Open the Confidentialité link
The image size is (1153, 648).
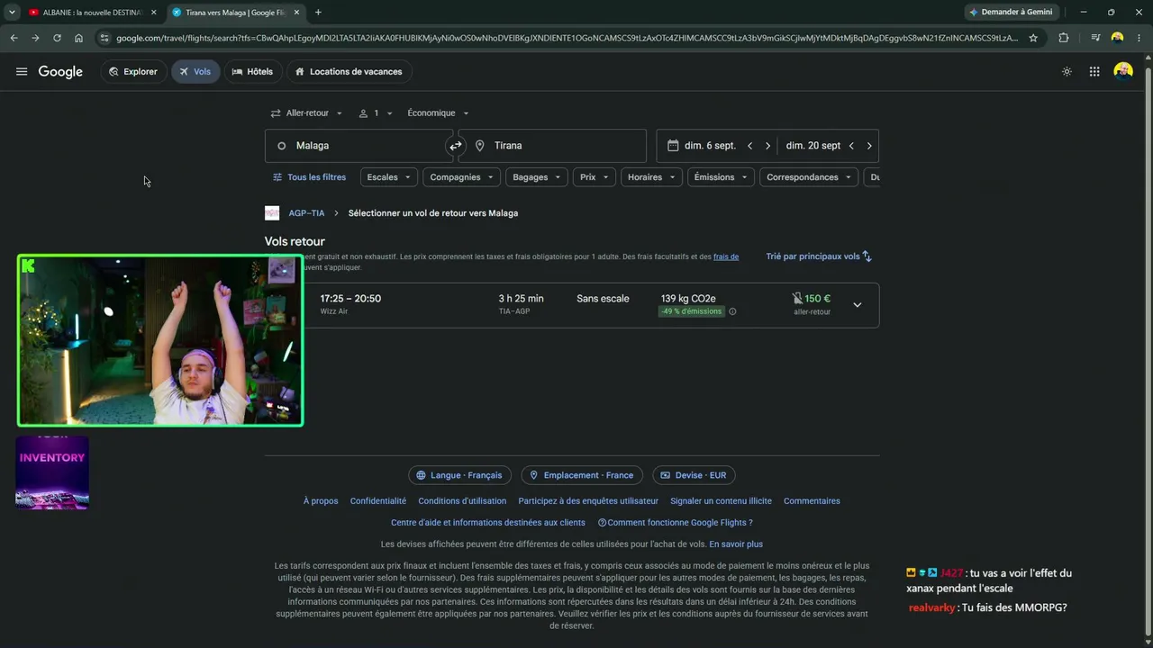(x=378, y=501)
